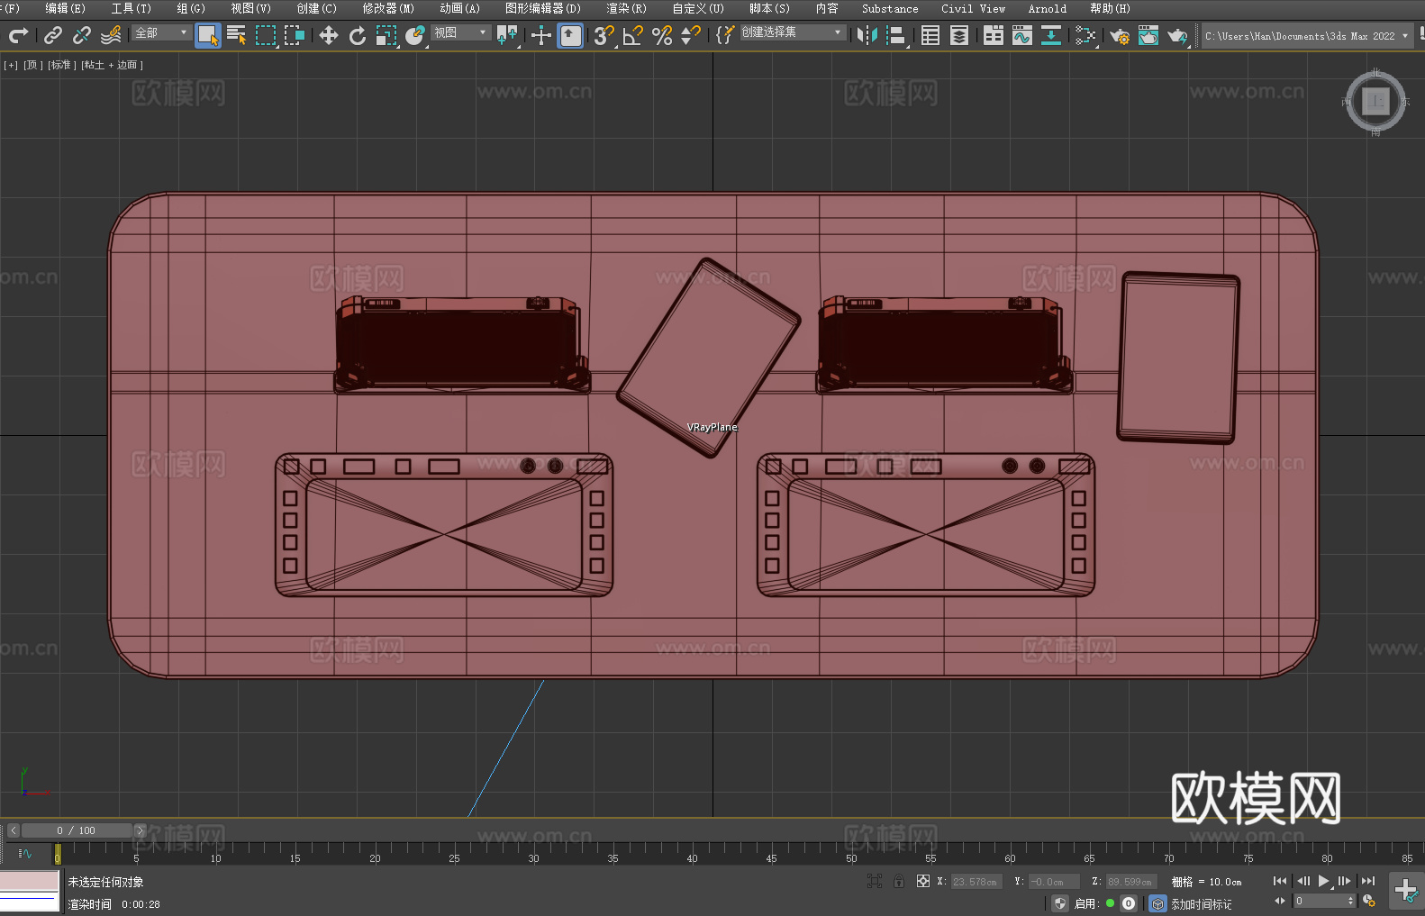The width and height of the screenshot is (1425, 916).
Task: Select the Move tool
Action: point(329,35)
